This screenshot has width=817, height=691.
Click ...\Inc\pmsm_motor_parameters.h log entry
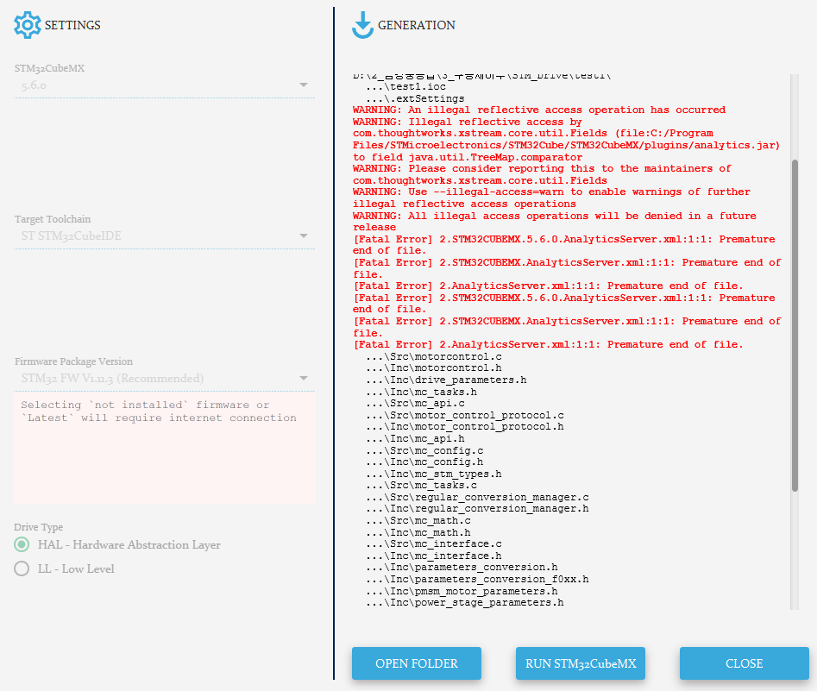462,592
